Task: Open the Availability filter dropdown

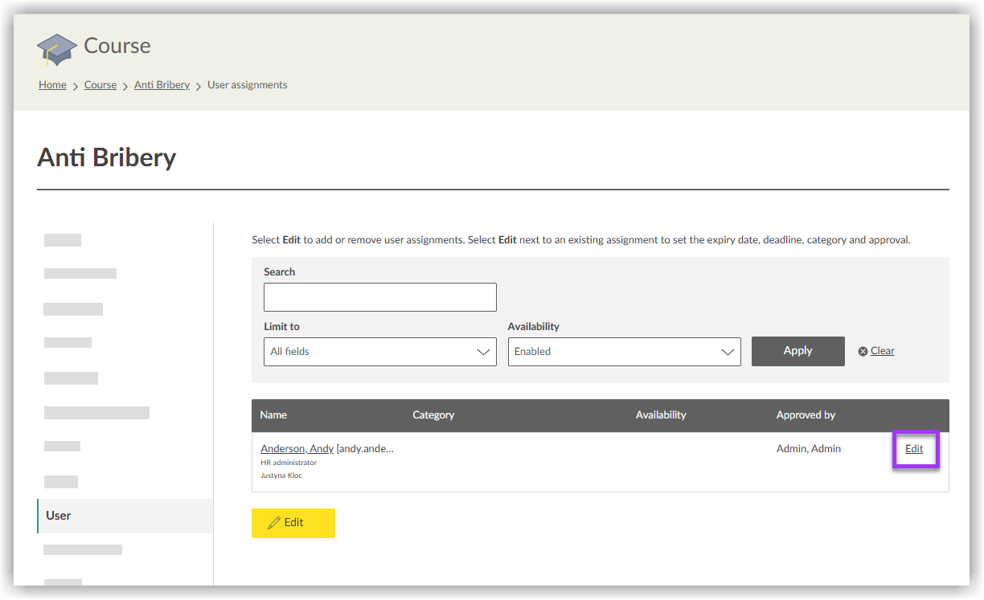Action: (x=624, y=352)
